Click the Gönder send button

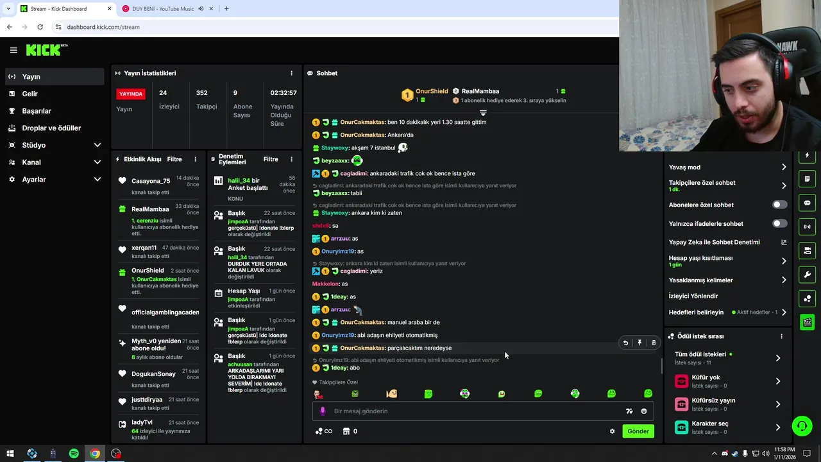tap(638, 431)
